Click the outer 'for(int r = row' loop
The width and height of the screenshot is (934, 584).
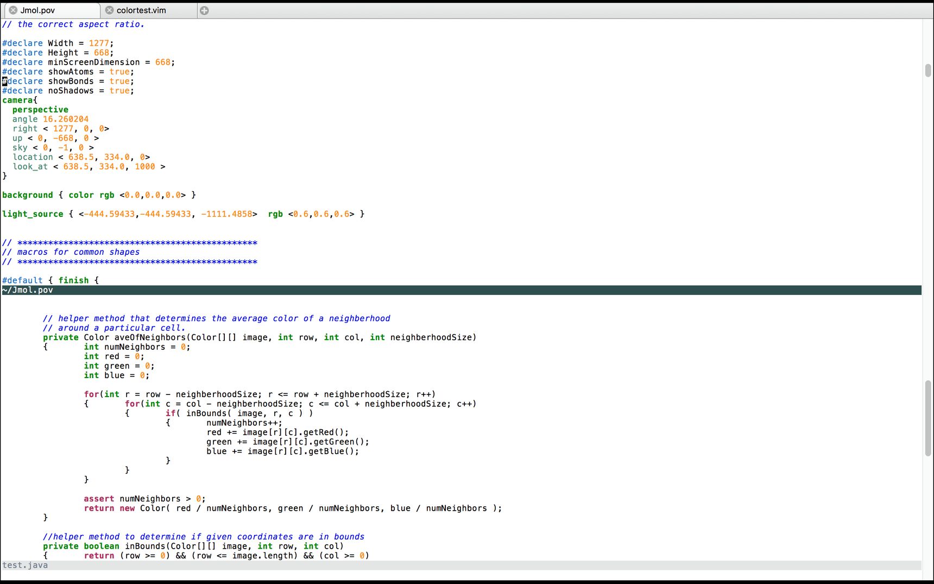260,394
